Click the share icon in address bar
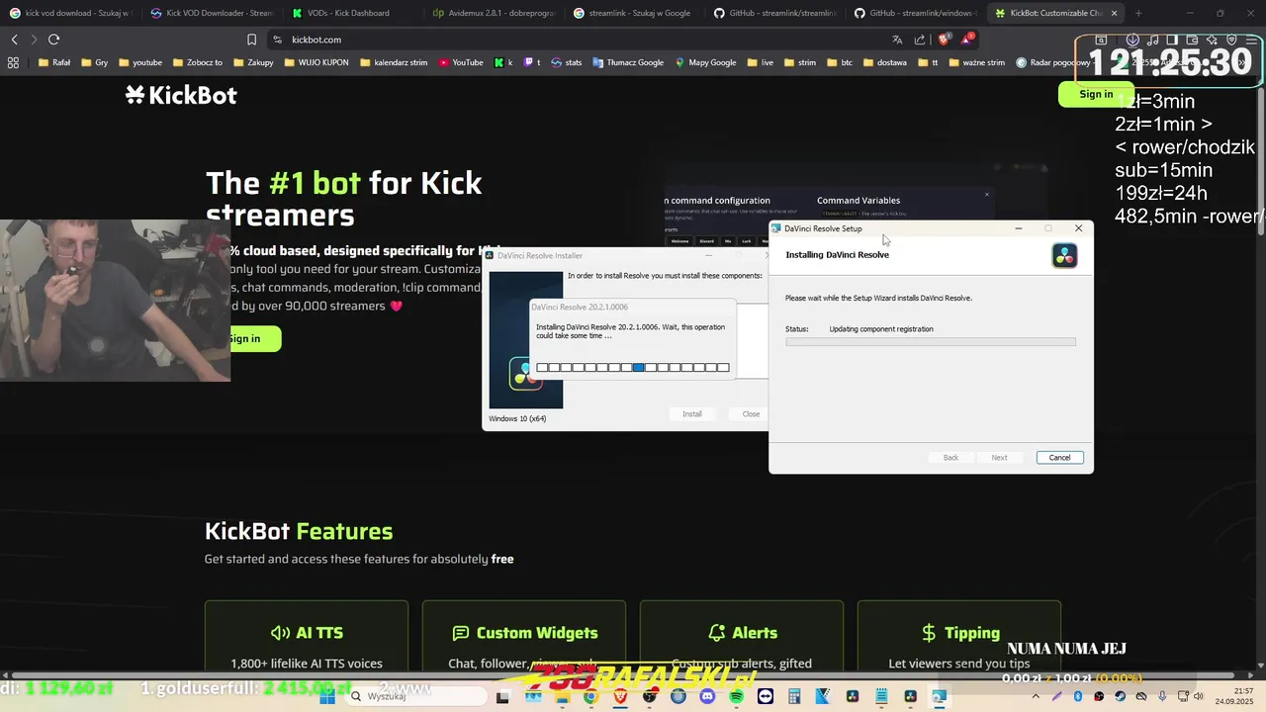 pyautogui.click(x=920, y=40)
